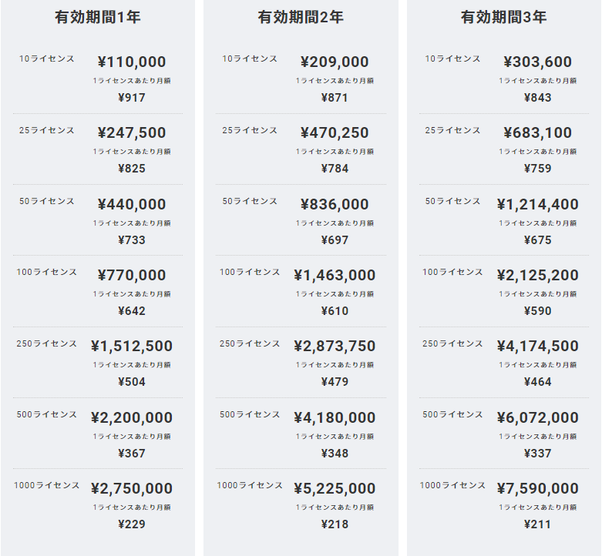
Task: Click the ¥836,000 two-year price
Action: click(335, 204)
